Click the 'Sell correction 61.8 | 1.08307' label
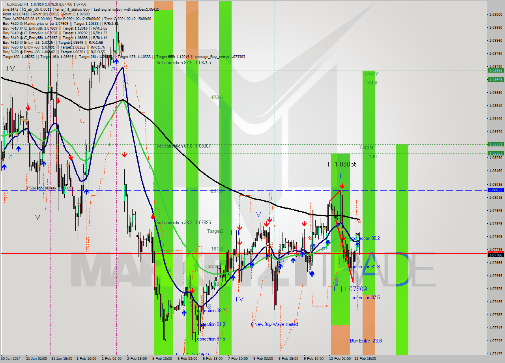 (x=183, y=146)
